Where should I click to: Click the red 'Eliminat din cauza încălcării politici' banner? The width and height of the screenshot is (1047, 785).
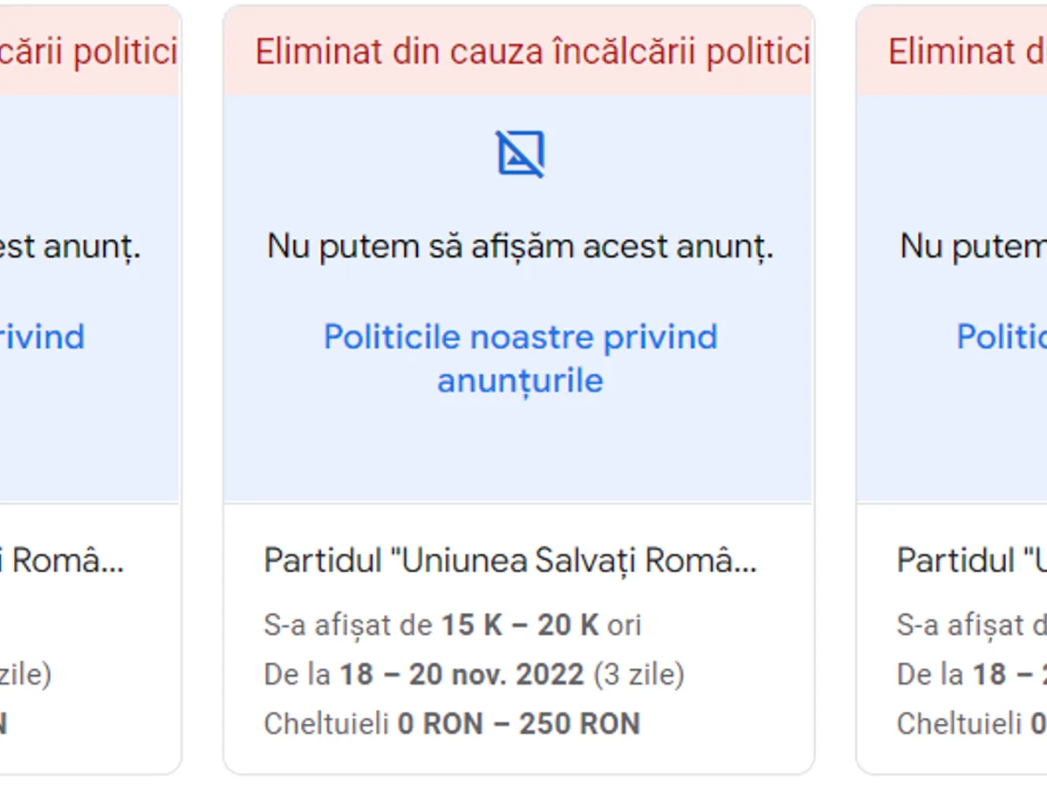[532, 52]
